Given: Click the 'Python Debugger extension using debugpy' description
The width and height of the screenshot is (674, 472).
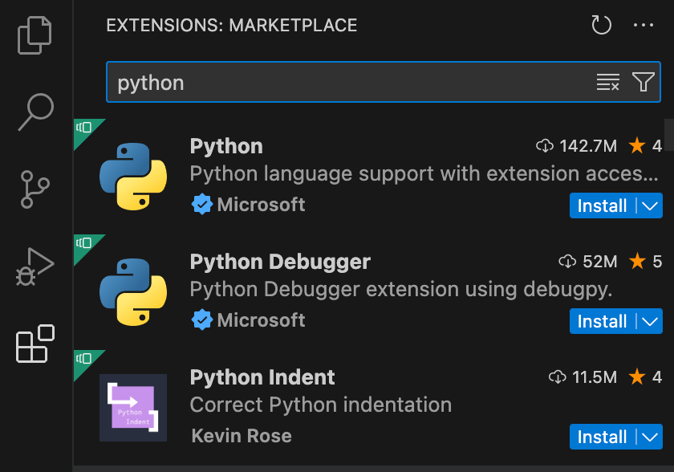Looking at the screenshot, I should (401, 290).
